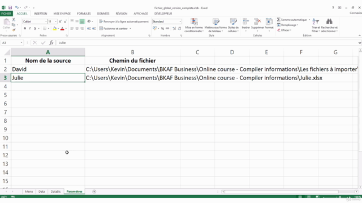Click the text orientation icon
Image resolution: width=362 pixels, height=203 pixels.
[89, 21]
